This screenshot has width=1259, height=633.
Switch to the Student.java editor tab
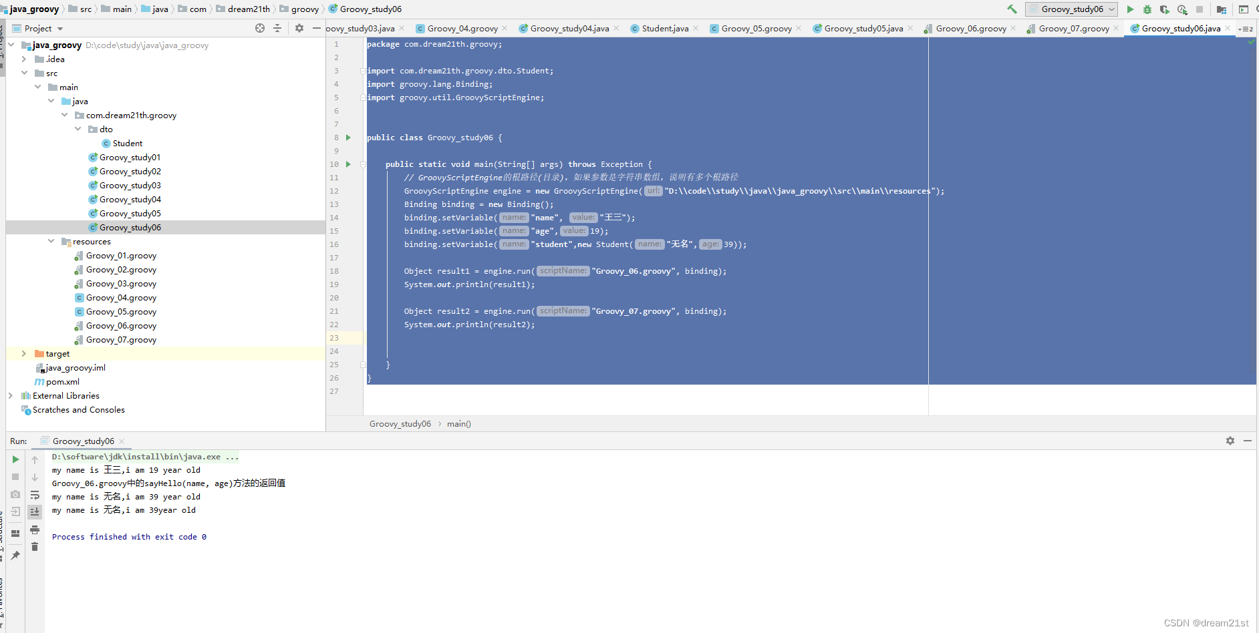664,29
